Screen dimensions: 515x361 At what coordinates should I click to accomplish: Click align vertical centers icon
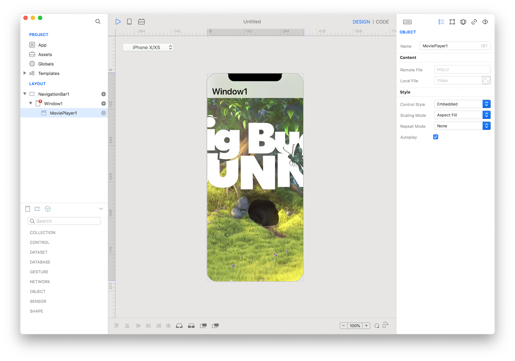[138, 326]
